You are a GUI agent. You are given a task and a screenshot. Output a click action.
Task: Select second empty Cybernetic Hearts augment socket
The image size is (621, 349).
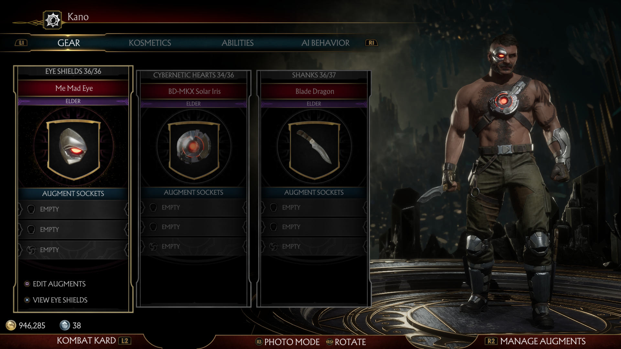click(x=193, y=227)
